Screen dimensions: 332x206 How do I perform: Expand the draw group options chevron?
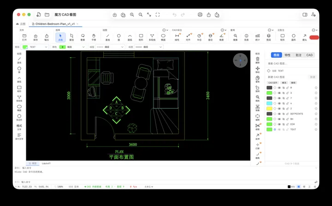click(166, 30)
